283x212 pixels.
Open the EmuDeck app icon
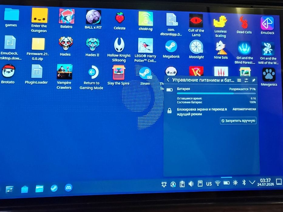[267, 23]
